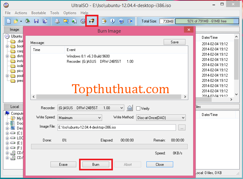Click the Make CD/DVD Image icon
Screen dimensions: 243x179
click(57, 21)
